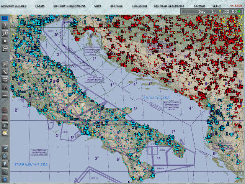Image resolution: width=245 pixels, height=184 pixels.
Task: Click the Save menu item
Action: point(98,6)
